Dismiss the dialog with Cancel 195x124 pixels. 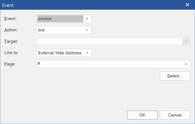[175, 115]
